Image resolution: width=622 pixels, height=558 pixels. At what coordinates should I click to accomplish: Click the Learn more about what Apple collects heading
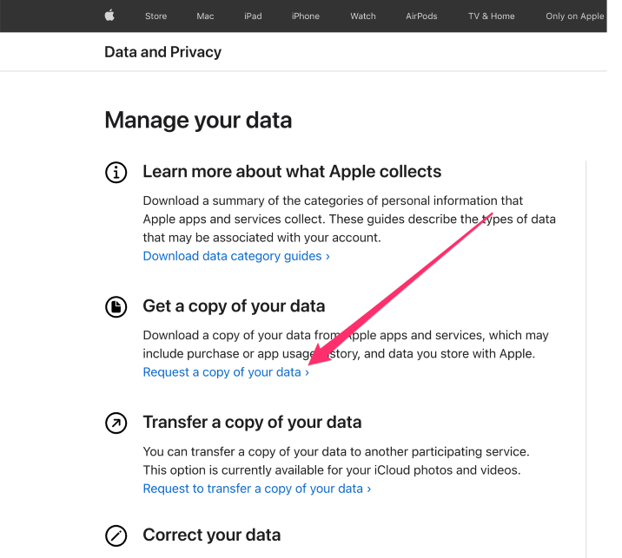(292, 172)
